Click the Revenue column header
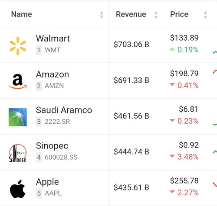Screen dimensions: 217x206 131,14
